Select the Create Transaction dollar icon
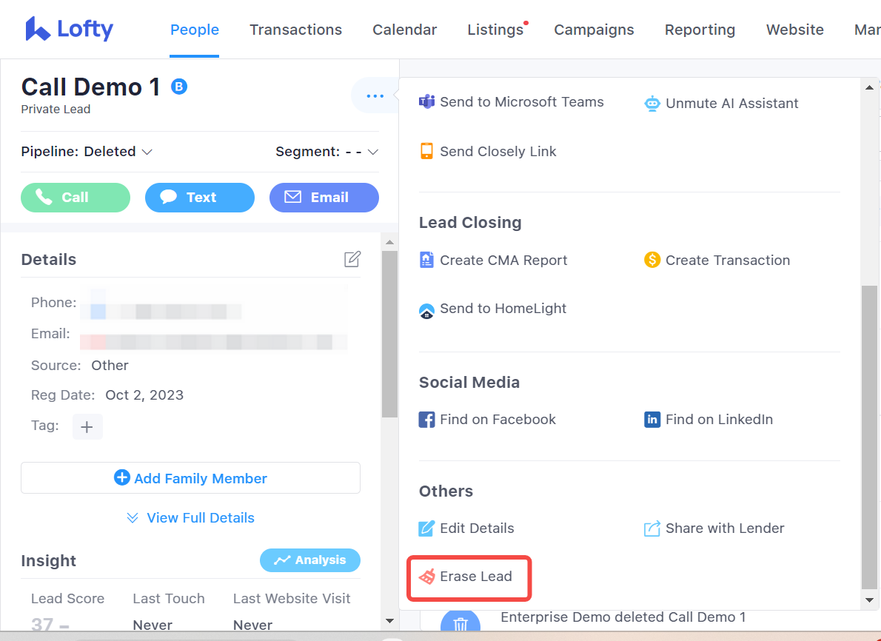Screen dimensions: 881x641 pos(652,261)
